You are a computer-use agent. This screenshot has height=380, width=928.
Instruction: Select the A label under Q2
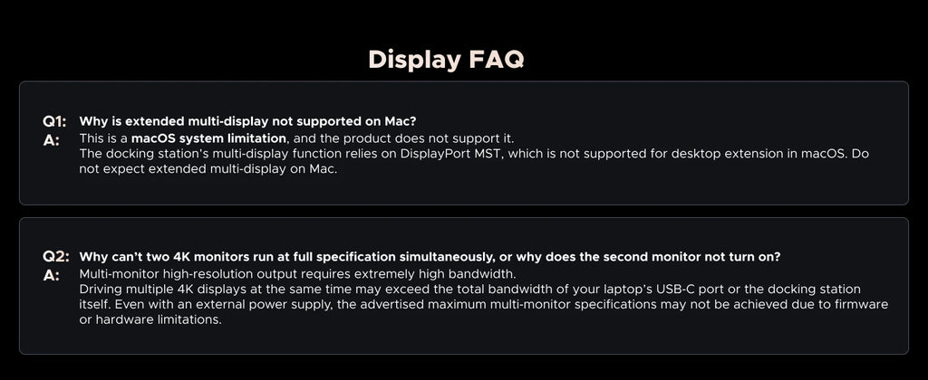tap(51, 276)
